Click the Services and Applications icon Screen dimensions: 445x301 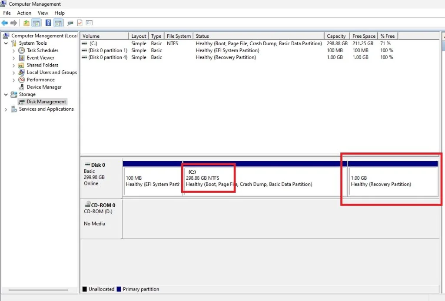(x=14, y=109)
